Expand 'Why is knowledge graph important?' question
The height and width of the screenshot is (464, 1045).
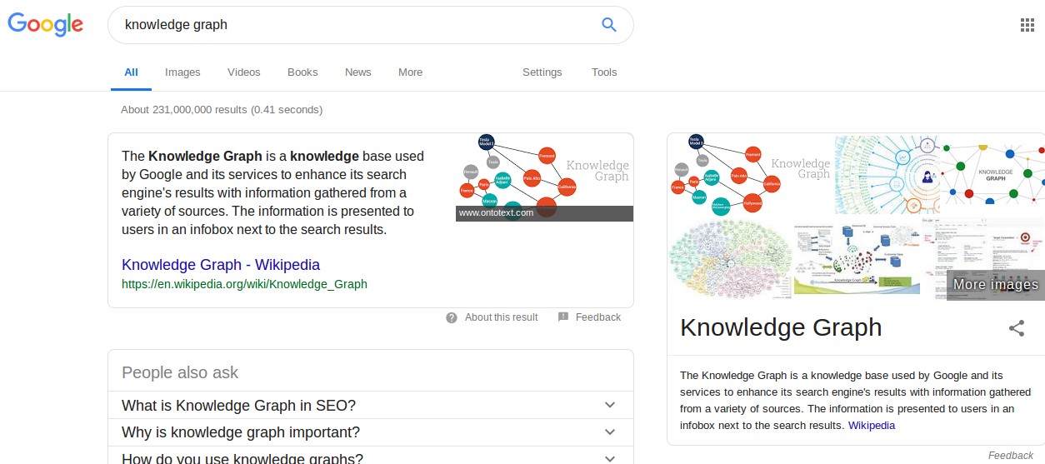(371, 432)
